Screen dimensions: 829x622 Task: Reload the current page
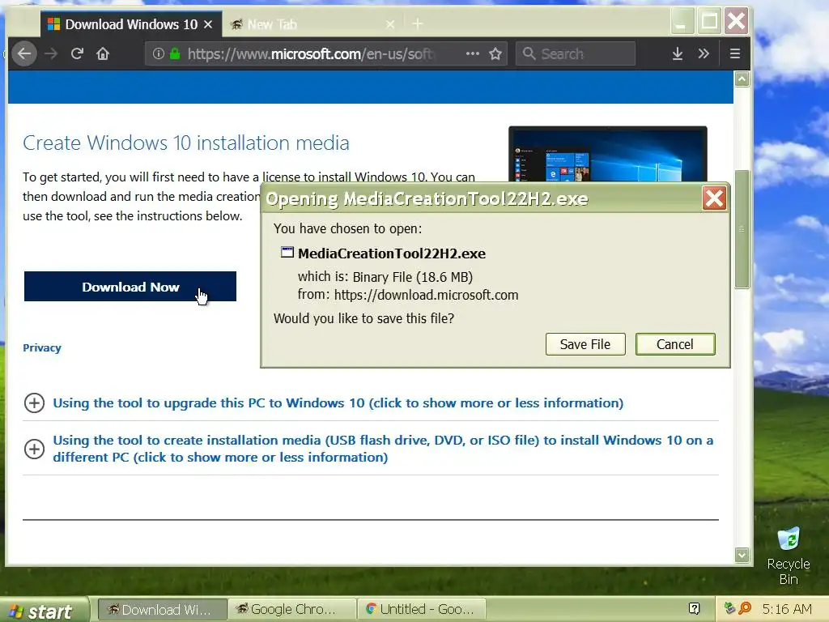point(77,53)
